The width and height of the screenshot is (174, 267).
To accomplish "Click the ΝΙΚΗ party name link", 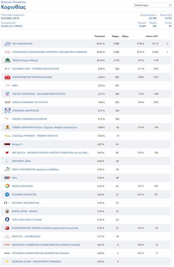I will tap(15, 86).
